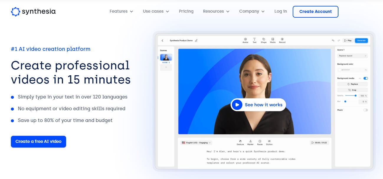Enable the Music toggle
This screenshot has width=383, height=179.
(x=366, y=110)
